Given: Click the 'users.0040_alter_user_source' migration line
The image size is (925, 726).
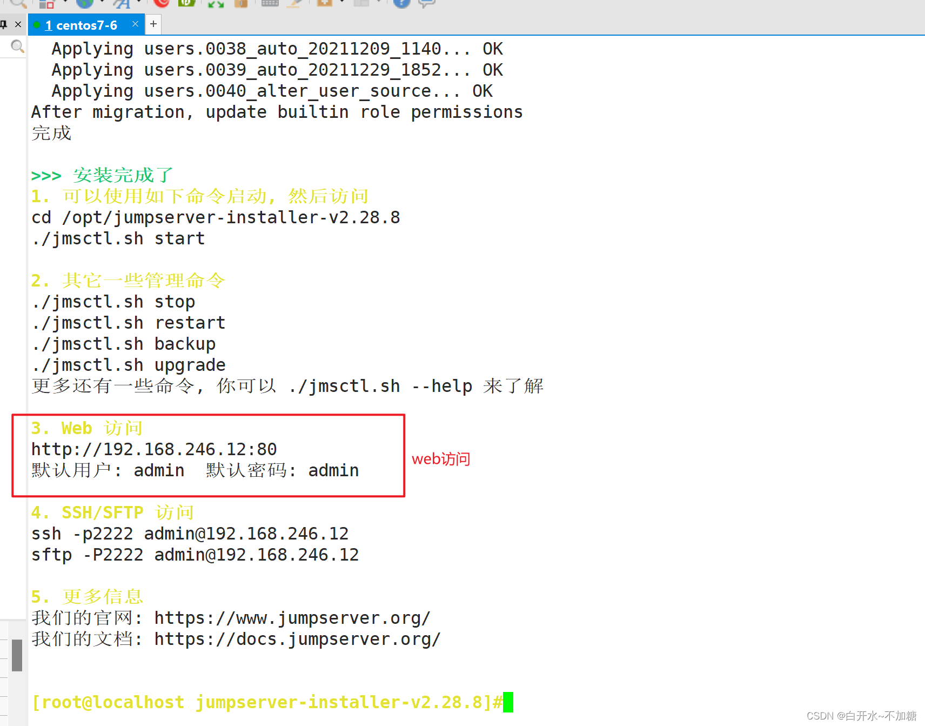Looking at the screenshot, I should click(x=272, y=91).
